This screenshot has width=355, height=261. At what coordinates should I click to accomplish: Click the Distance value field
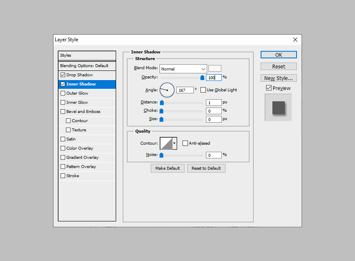tap(213, 103)
